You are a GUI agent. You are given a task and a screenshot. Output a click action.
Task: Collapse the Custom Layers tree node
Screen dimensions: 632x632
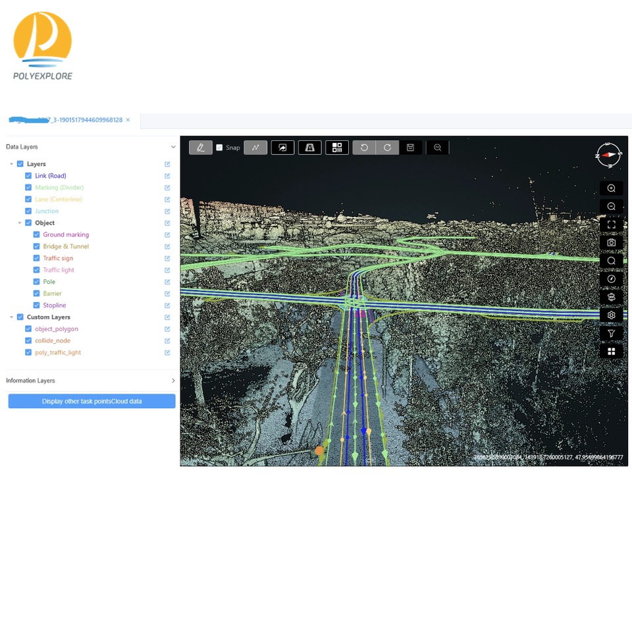click(x=11, y=317)
